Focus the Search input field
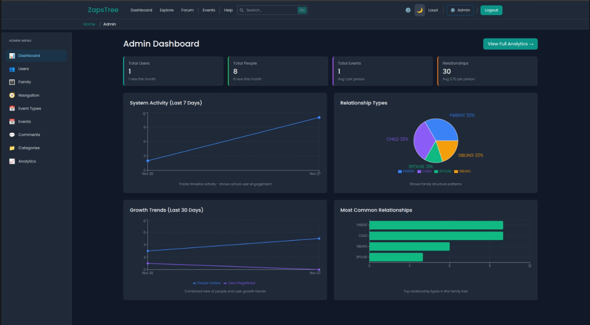This screenshot has height=325, width=590. [x=270, y=10]
